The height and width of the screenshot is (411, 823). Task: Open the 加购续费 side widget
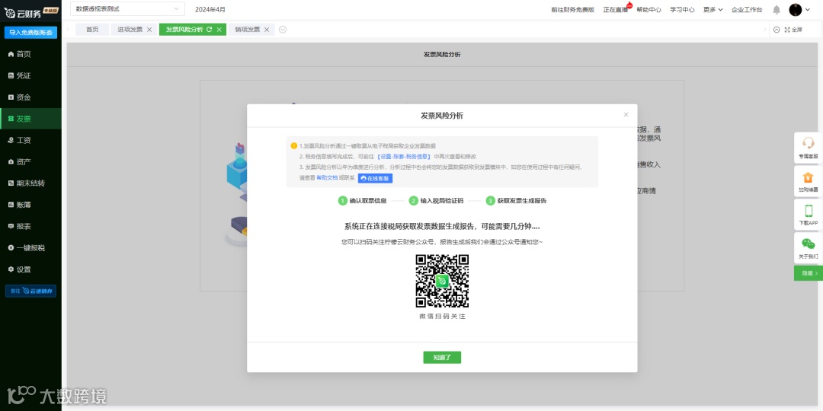[x=809, y=181]
